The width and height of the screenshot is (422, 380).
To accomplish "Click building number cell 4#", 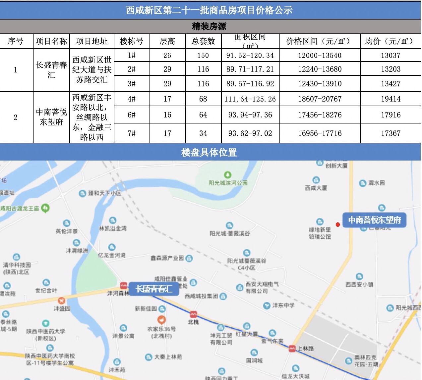I will tap(132, 99).
